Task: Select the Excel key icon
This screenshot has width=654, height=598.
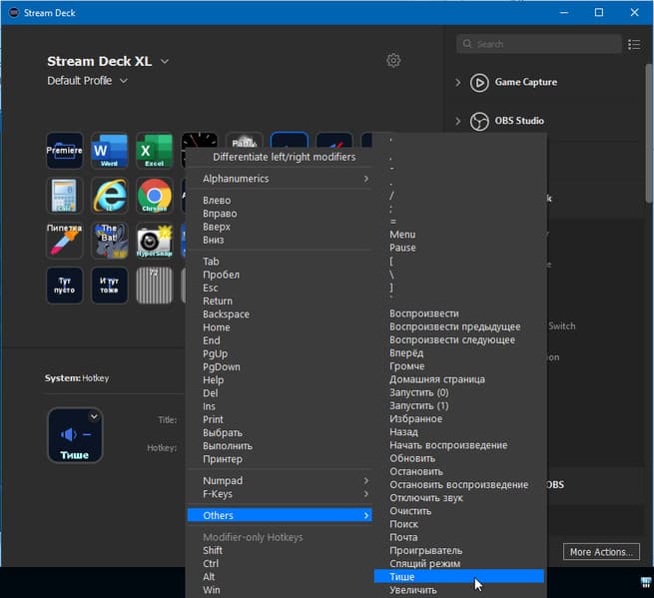Action: [155, 151]
